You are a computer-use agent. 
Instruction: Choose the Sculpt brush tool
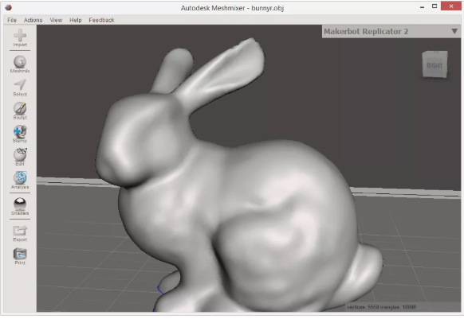tap(20, 108)
